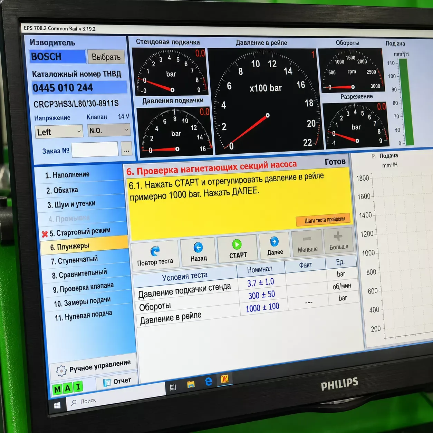Click the green СТАРТ play icon
The height and width of the screenshot is (433, 433).
coord(237,244)
